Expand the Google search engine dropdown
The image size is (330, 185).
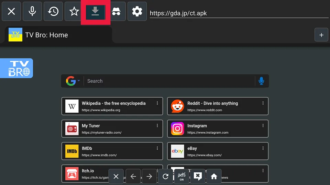73,81
